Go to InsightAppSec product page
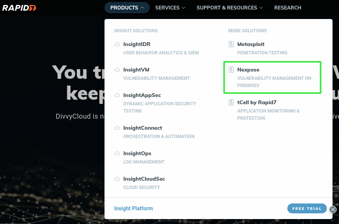 point(142,95)
